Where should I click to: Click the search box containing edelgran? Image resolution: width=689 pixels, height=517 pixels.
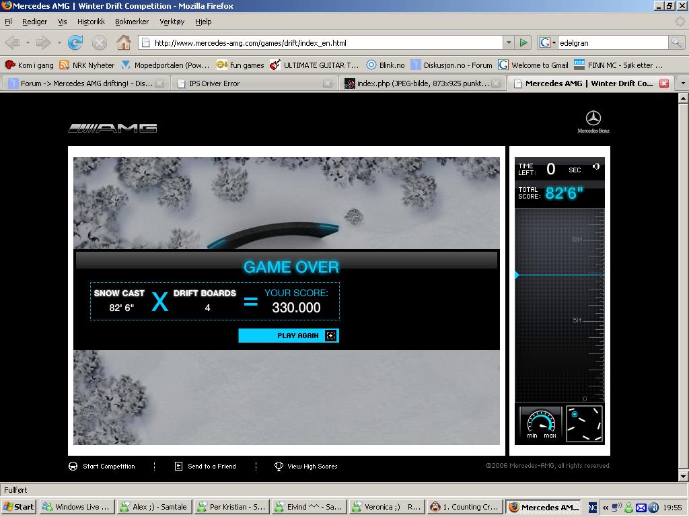click(613, 42)
